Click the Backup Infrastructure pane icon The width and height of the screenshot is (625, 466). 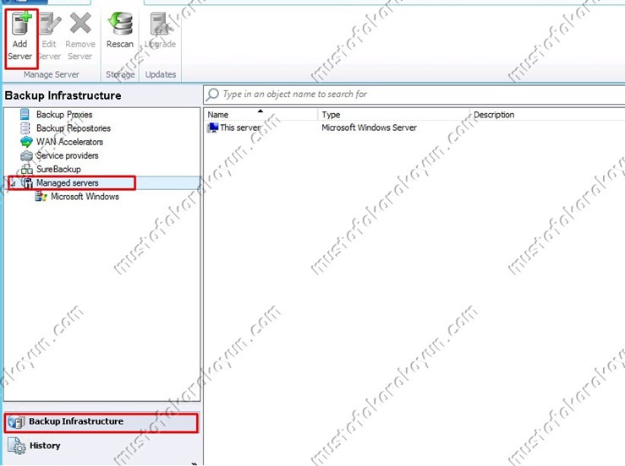[17, 422]
